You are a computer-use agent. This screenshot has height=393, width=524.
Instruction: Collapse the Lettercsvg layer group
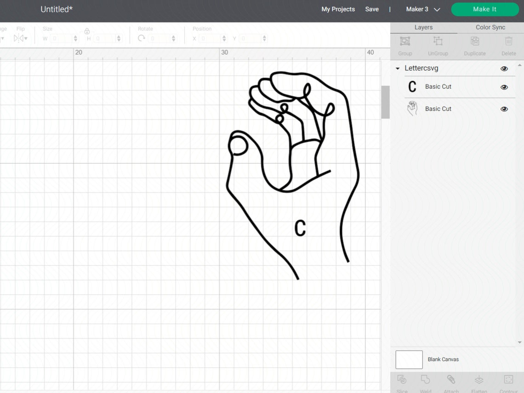click(x=397, y=68)
